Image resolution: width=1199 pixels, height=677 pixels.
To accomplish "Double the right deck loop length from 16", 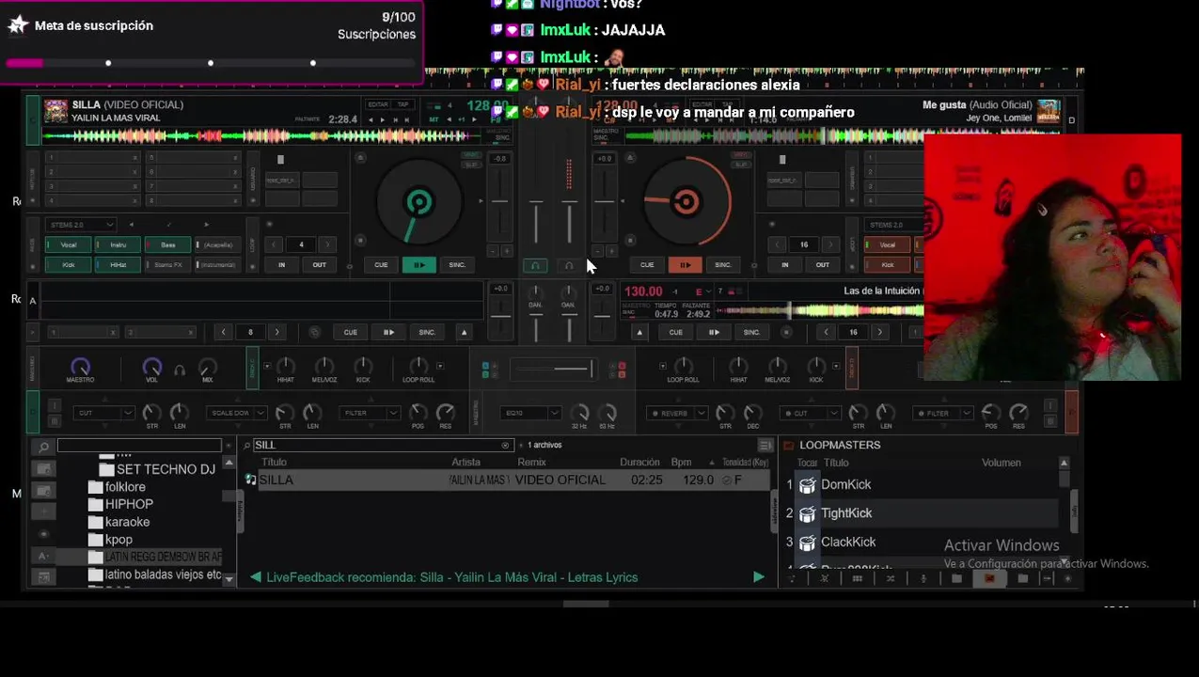I will click(x=830, y=244).
